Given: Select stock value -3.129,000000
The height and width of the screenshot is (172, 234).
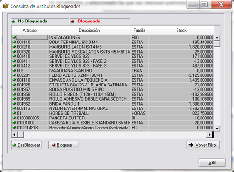Looking at the screenshot, I should [x=201, y=75].
